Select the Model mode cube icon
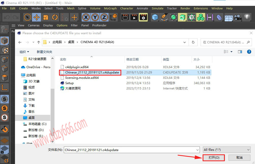255x164 pixels. 5,41
